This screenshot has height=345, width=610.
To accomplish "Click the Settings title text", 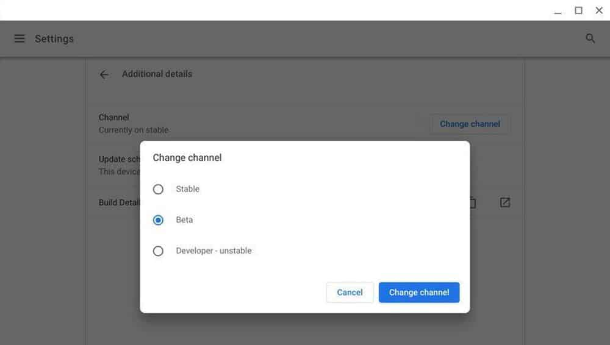I will pos(54,39).
